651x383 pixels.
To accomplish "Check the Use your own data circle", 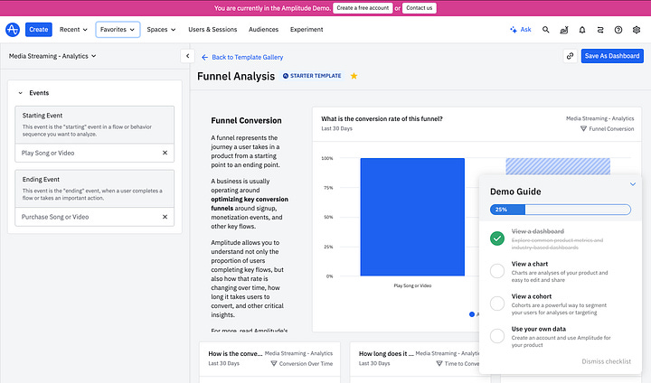I will click(x=497, y=336).
